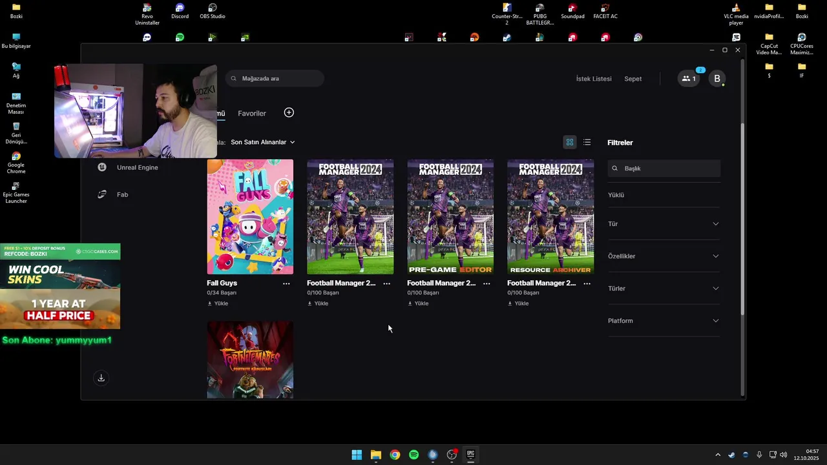Open CapCut Video desktop folder
Image resolution: width=827 pixels, height=465 pixels.
click(x=769, y=44)
